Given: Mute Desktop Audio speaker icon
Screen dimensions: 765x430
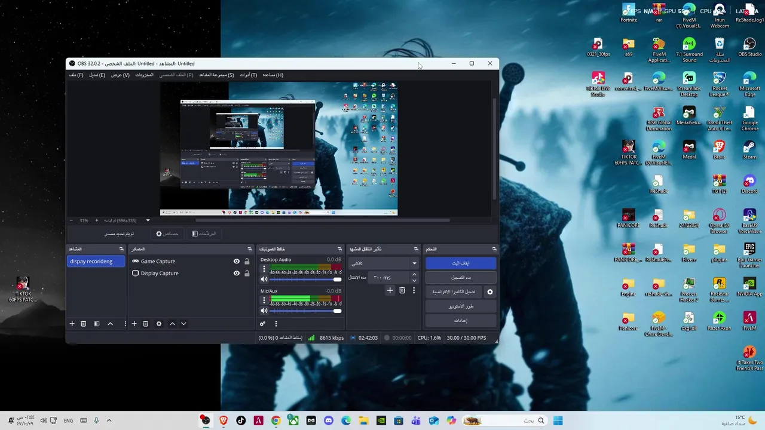Looking at the screenshot, I should pos(264,279).
